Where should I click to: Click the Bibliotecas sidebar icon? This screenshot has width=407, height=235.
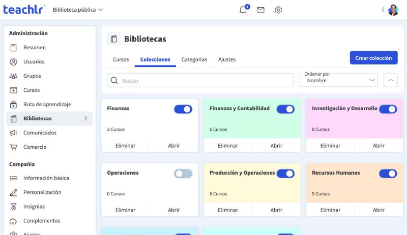point(13,119)
